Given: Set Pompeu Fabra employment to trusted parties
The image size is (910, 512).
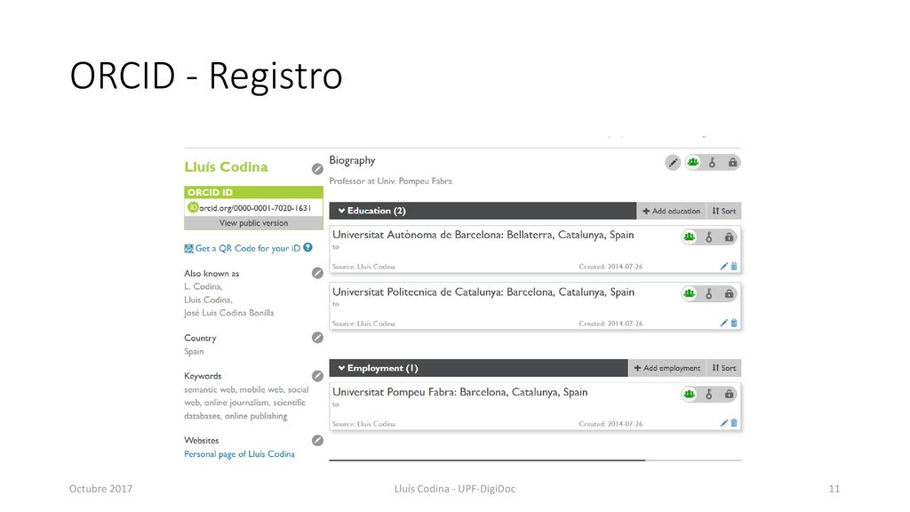Looking at the screenshot, I should click(x=708, y=394).
